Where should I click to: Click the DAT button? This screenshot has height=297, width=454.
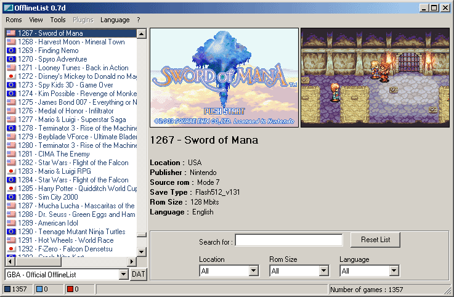coord(139,274)
